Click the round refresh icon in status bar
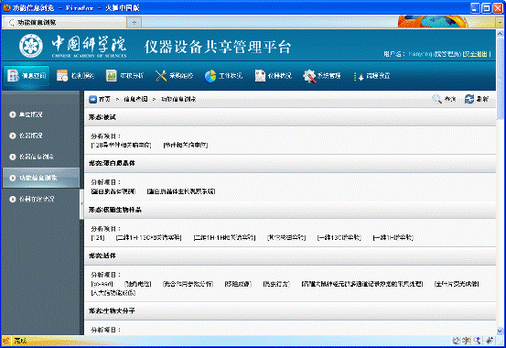Screen dimensions: 506x348 pyautogui.click(x=456, y=341)
